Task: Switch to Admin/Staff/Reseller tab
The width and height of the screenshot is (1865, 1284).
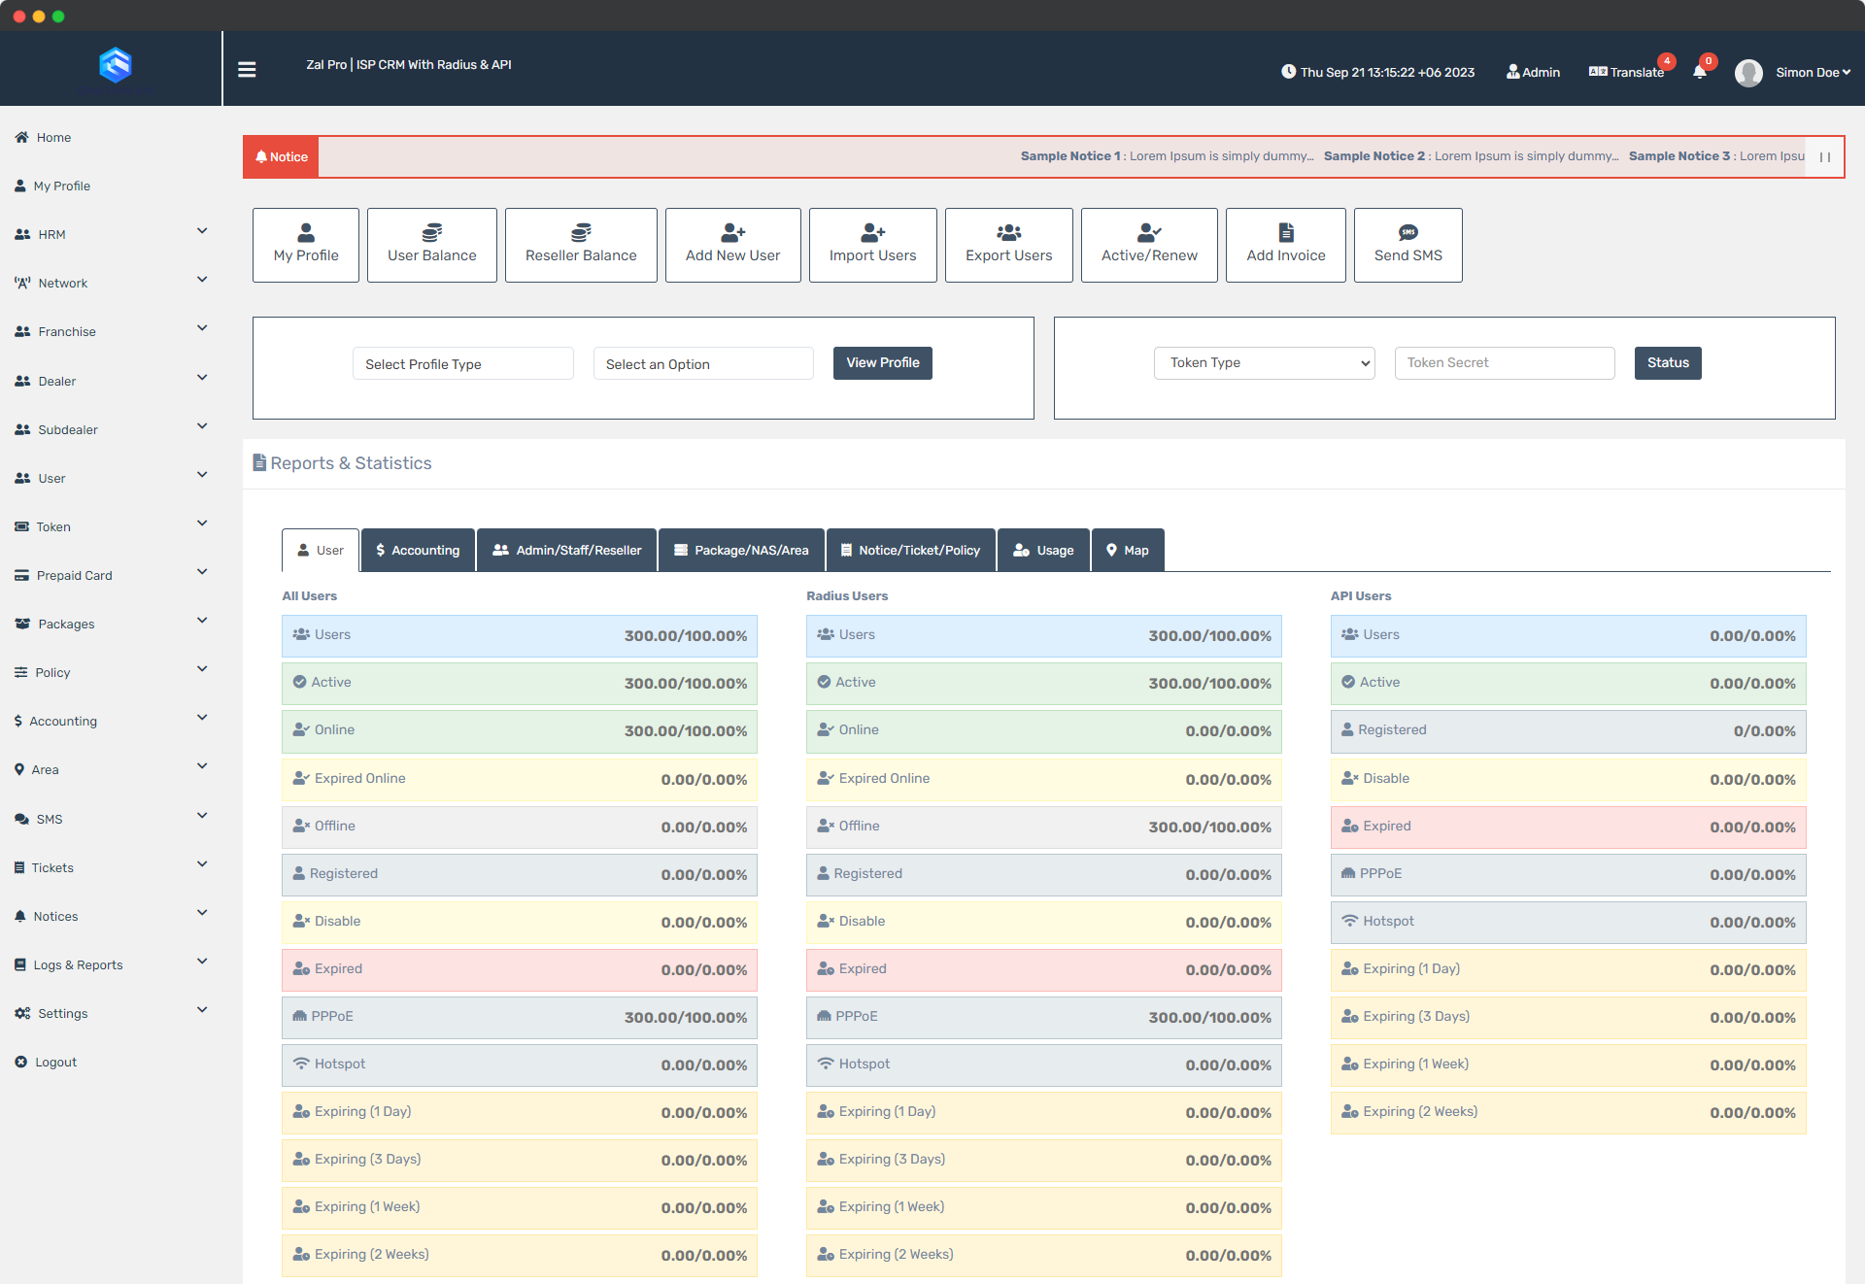Action: (x=567, y=550)
